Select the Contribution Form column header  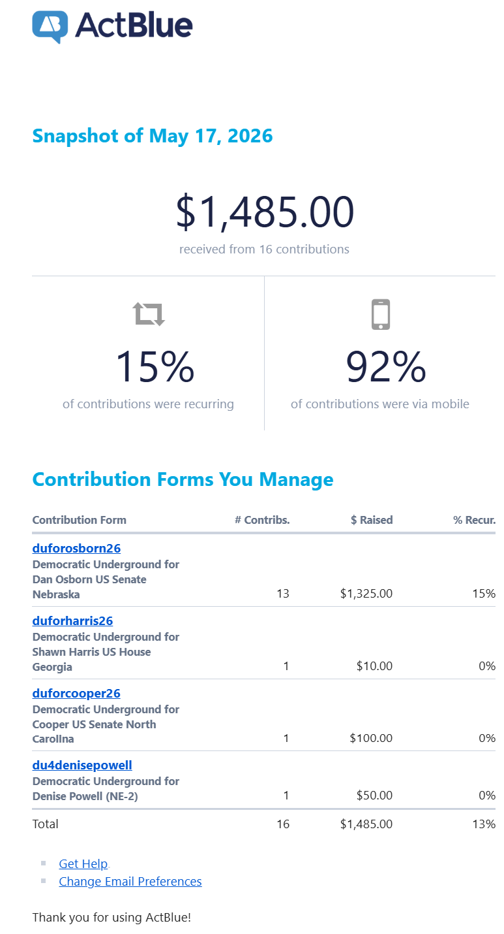[80, 521]
